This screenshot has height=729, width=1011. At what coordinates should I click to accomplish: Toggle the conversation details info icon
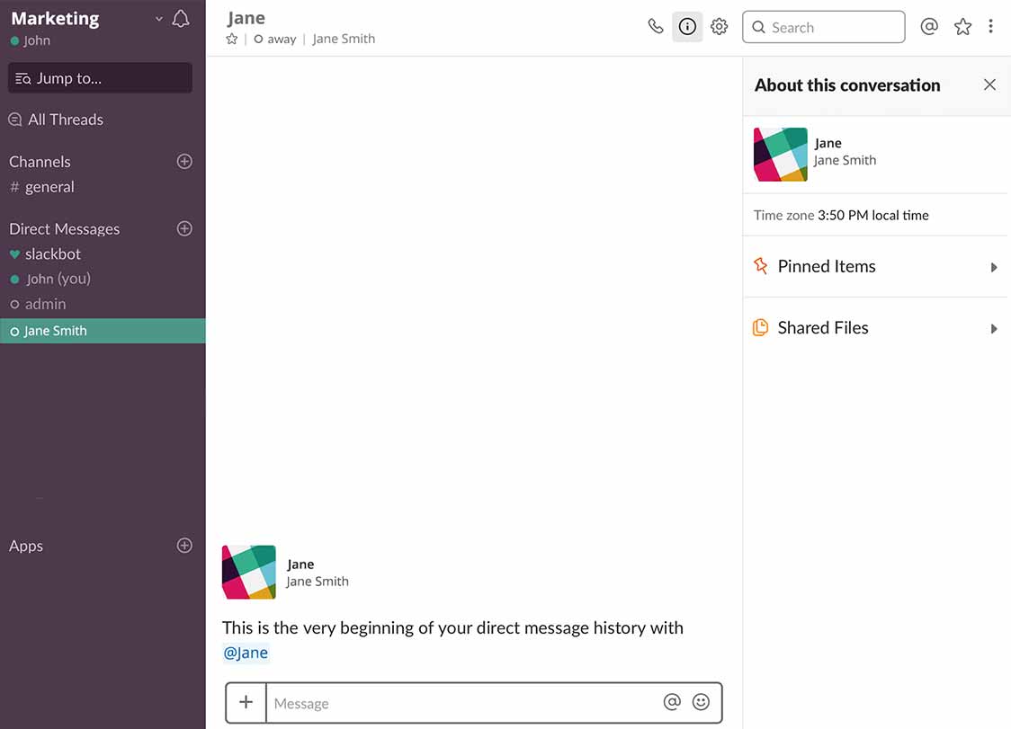click(x=687, y=27)
